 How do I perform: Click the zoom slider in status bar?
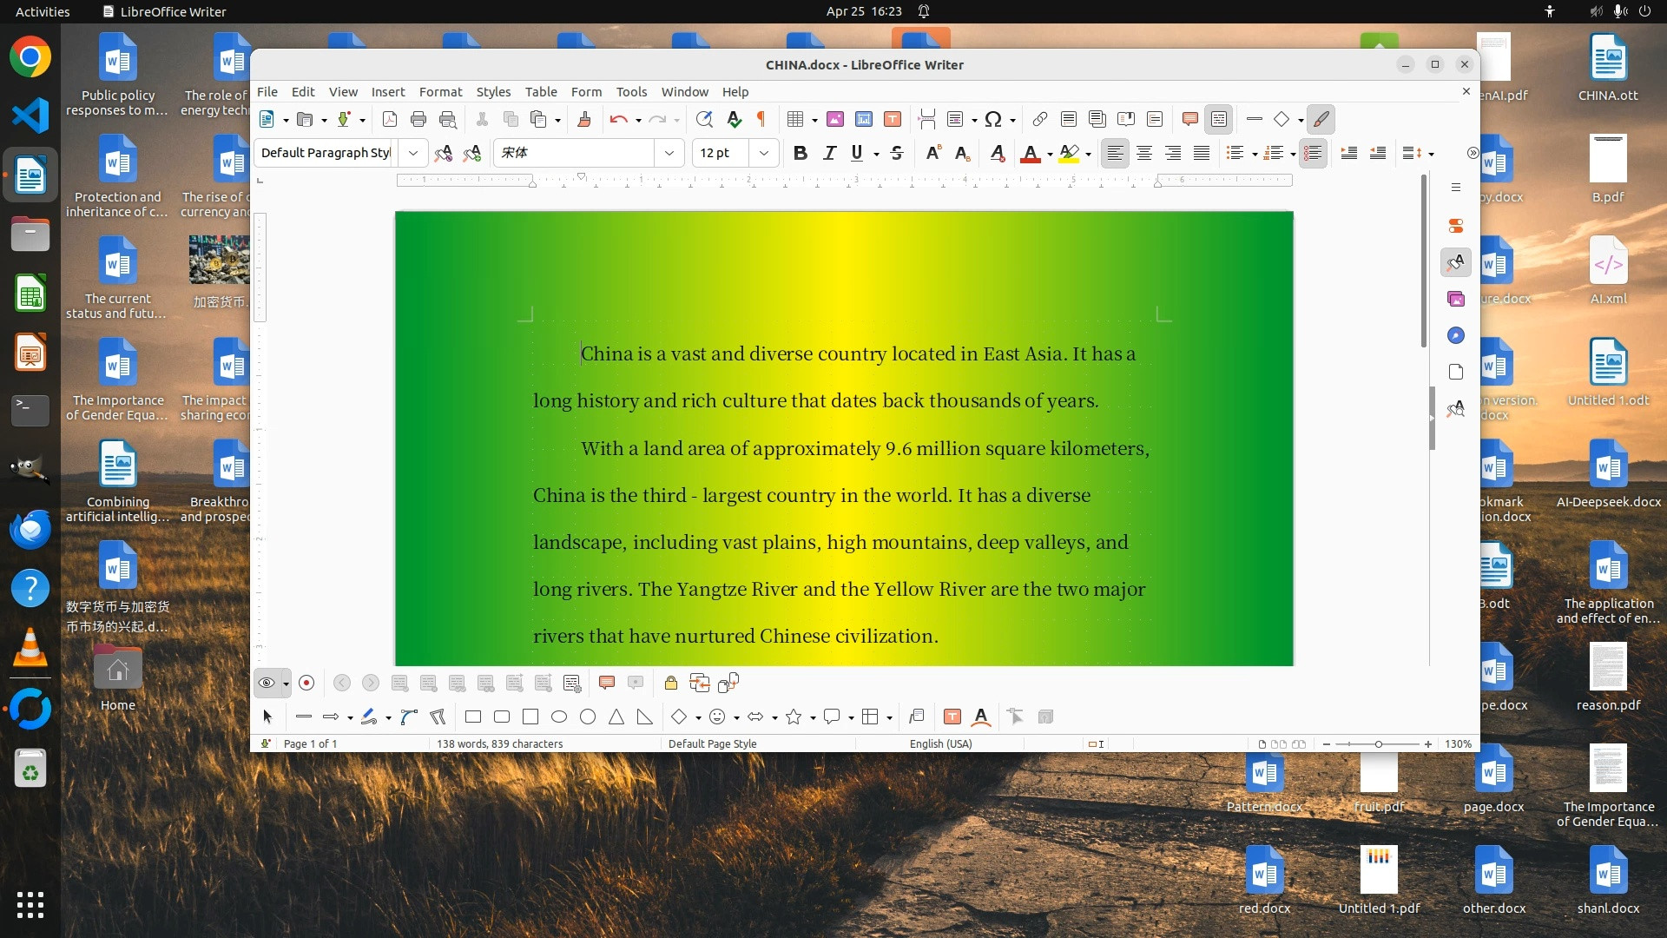pos(1377,744)
